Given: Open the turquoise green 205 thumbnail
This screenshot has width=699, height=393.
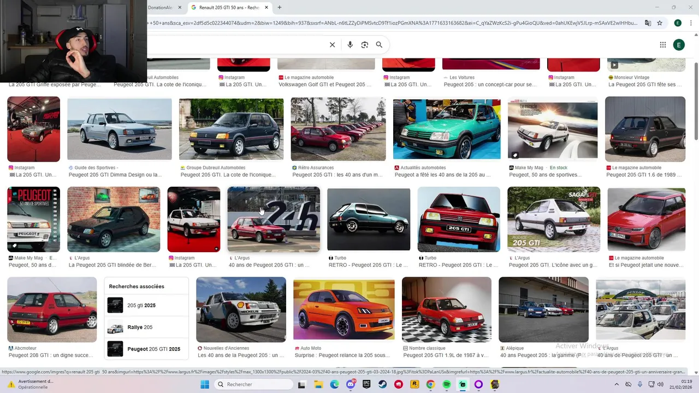Looking at the screenshot, I should pos(447,129).
